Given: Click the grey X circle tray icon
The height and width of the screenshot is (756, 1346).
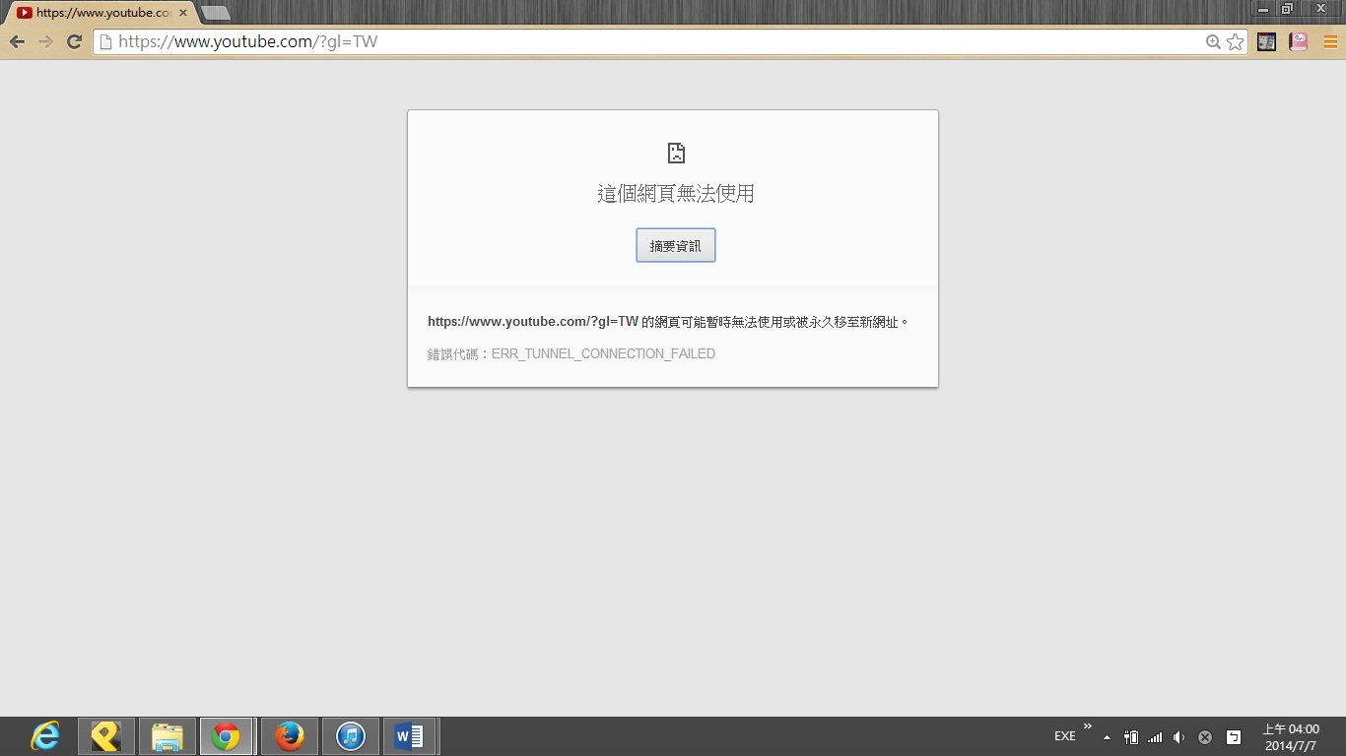Looking at the screenshot, I should click(x=1205, y=737).
